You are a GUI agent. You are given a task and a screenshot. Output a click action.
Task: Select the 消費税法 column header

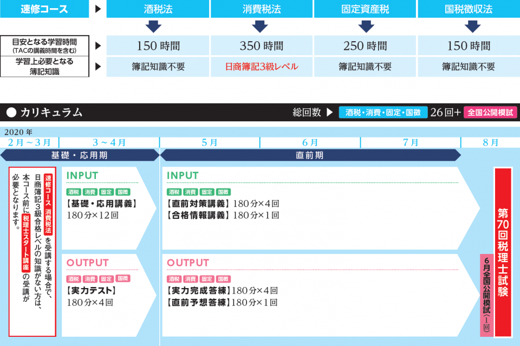[261, 9]
